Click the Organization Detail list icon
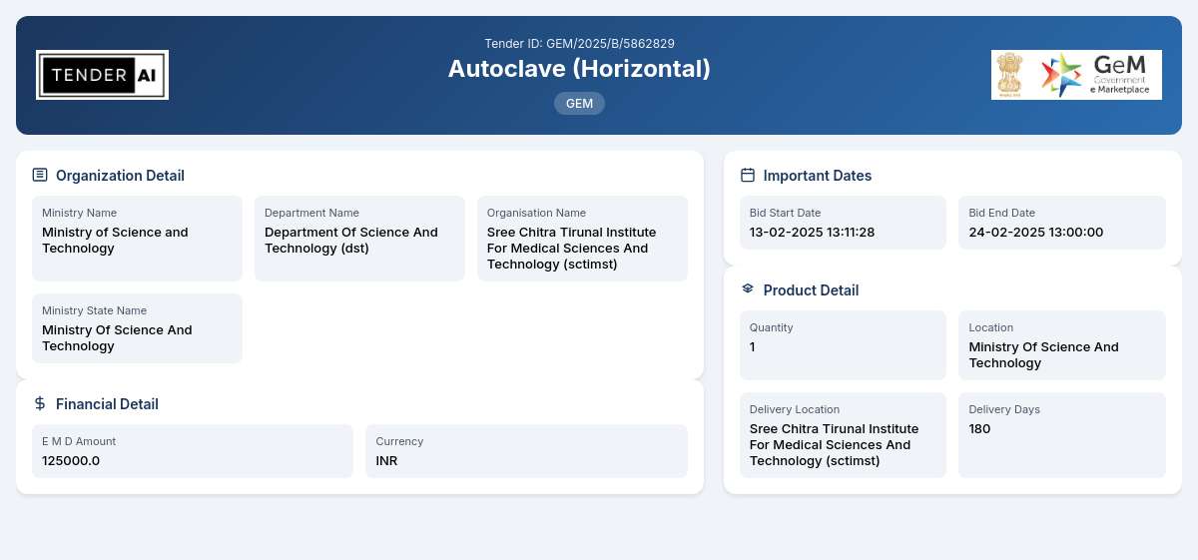This screenshot has height=560, width=1198. point(40,175)
